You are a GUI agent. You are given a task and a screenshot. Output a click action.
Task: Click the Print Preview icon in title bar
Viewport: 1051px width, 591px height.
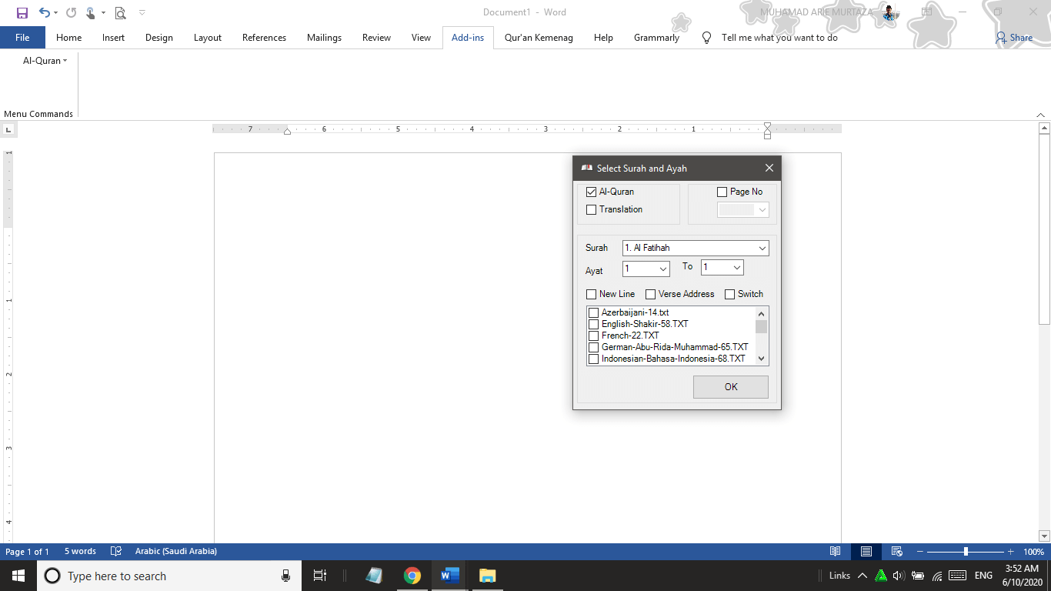[120, 13]
